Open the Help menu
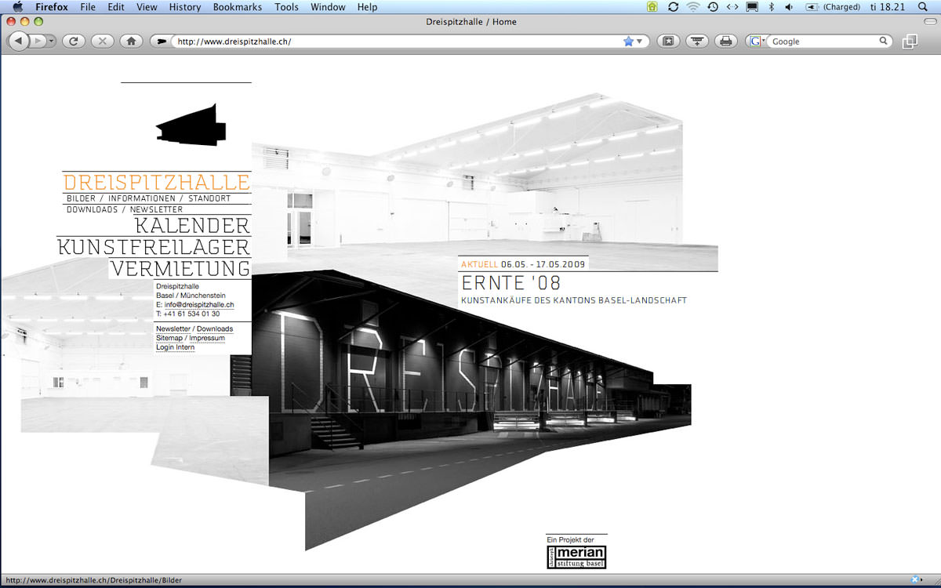The width and height of the screenshot is (941, 588). 367,7
